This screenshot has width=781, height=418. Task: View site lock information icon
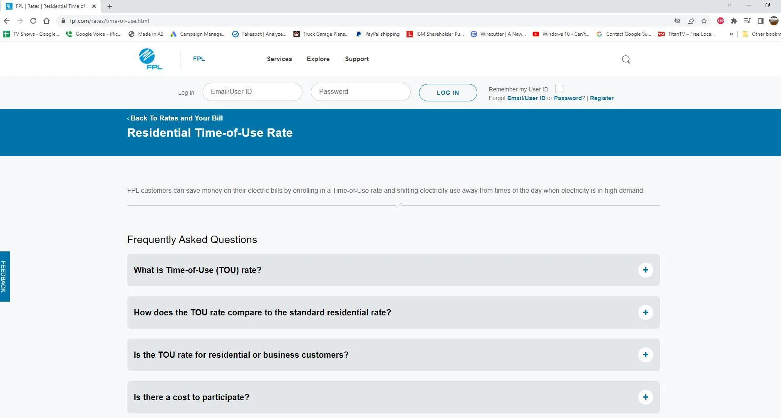[x=63, y=21]
